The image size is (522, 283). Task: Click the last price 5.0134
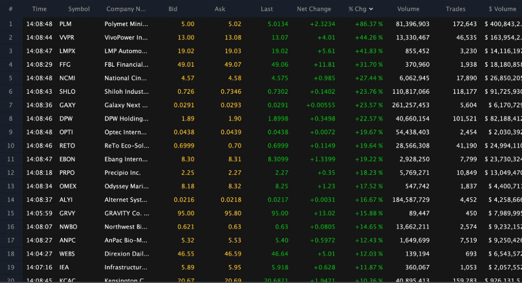tap(278, 24)
